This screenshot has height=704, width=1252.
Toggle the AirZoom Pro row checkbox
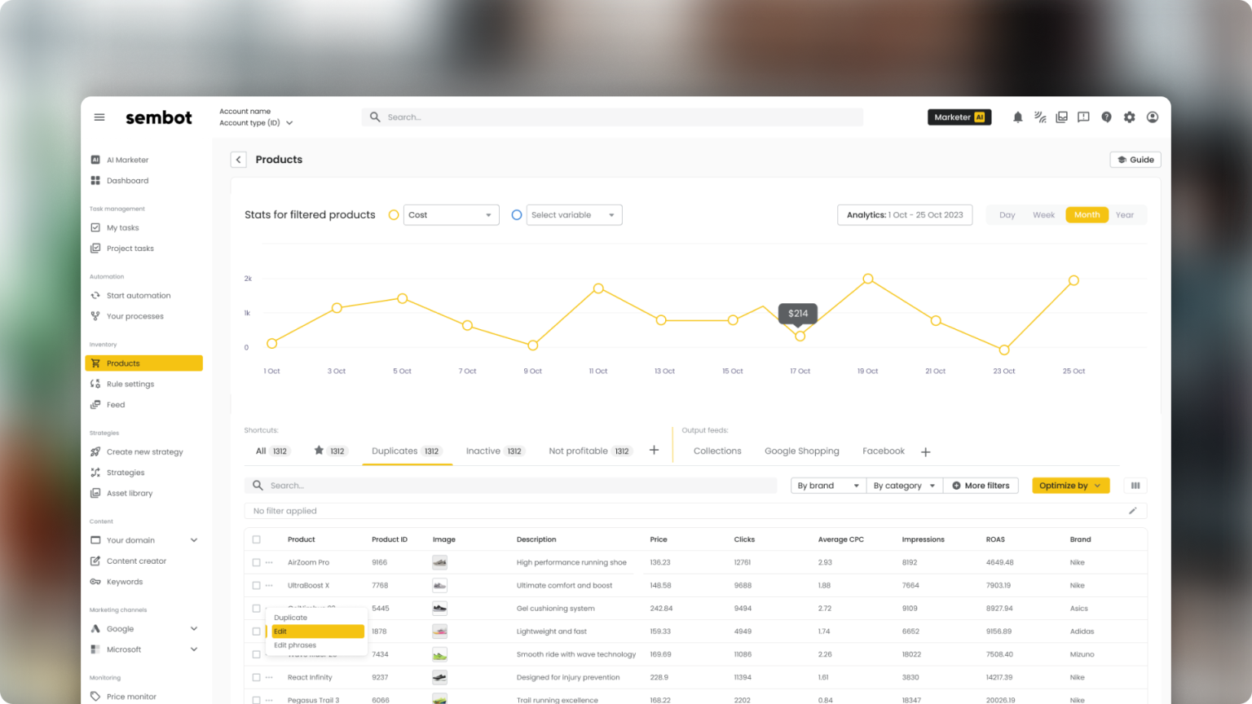(255, 562)
